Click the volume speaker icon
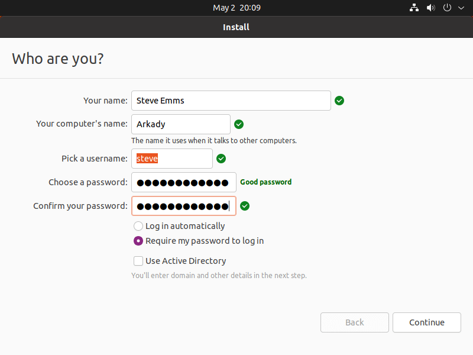473x355 pixels. [431, 8]
